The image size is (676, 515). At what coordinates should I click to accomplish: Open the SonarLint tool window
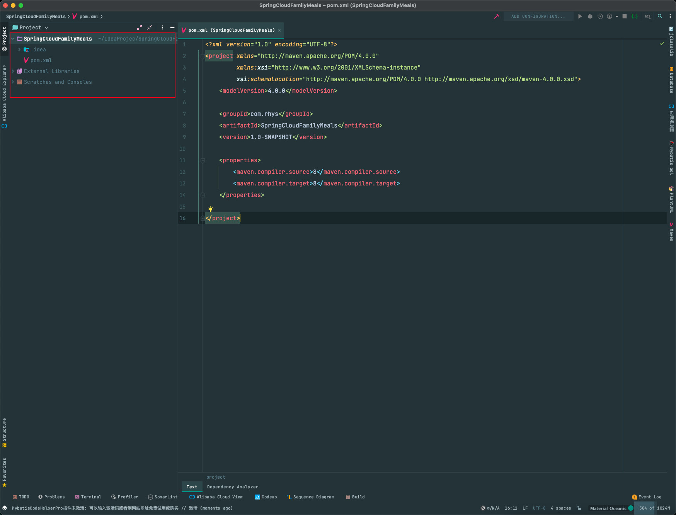[x=163, y=497]
